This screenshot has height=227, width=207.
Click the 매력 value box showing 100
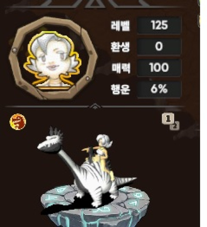pos(159,68)
